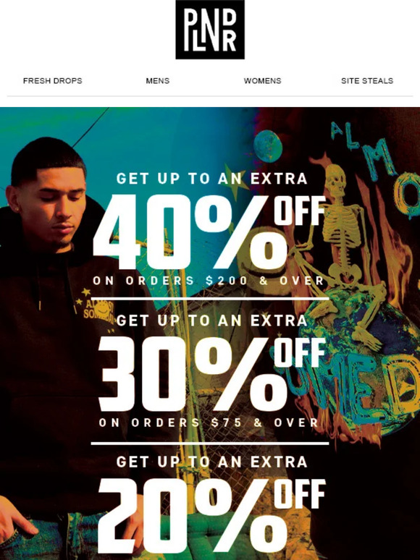
Task: Go to the Mens section
Action: pos(158,81)
